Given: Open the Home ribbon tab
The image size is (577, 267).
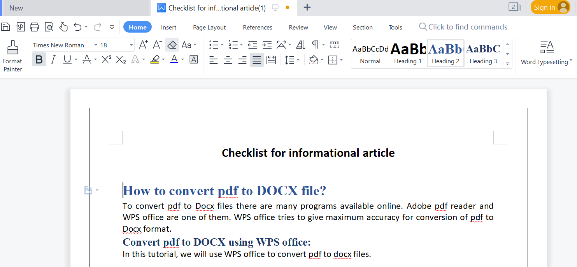Looking at the screenshot, I should [x=137, y=27].
